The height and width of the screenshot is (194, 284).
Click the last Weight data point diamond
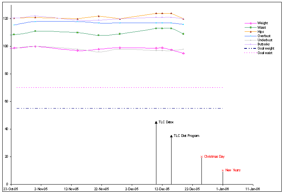pos(184,53)
